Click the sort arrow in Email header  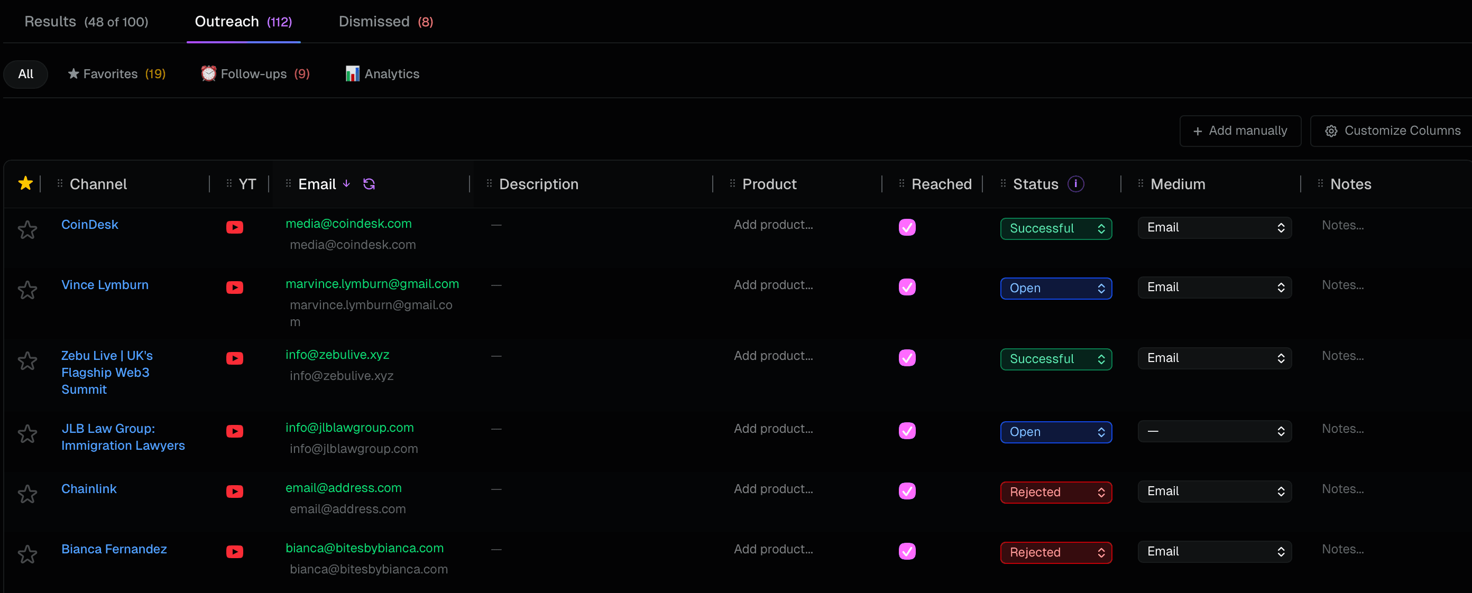[346, 183]
